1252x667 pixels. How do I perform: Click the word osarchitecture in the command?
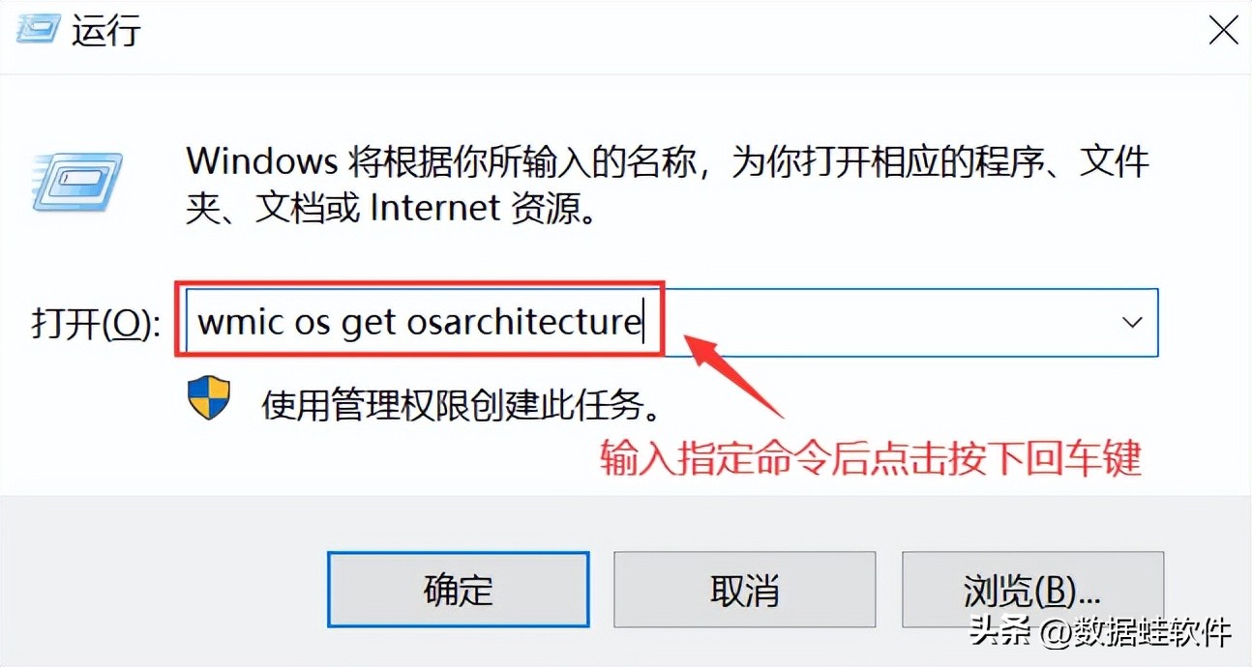(x=523, y=322)
